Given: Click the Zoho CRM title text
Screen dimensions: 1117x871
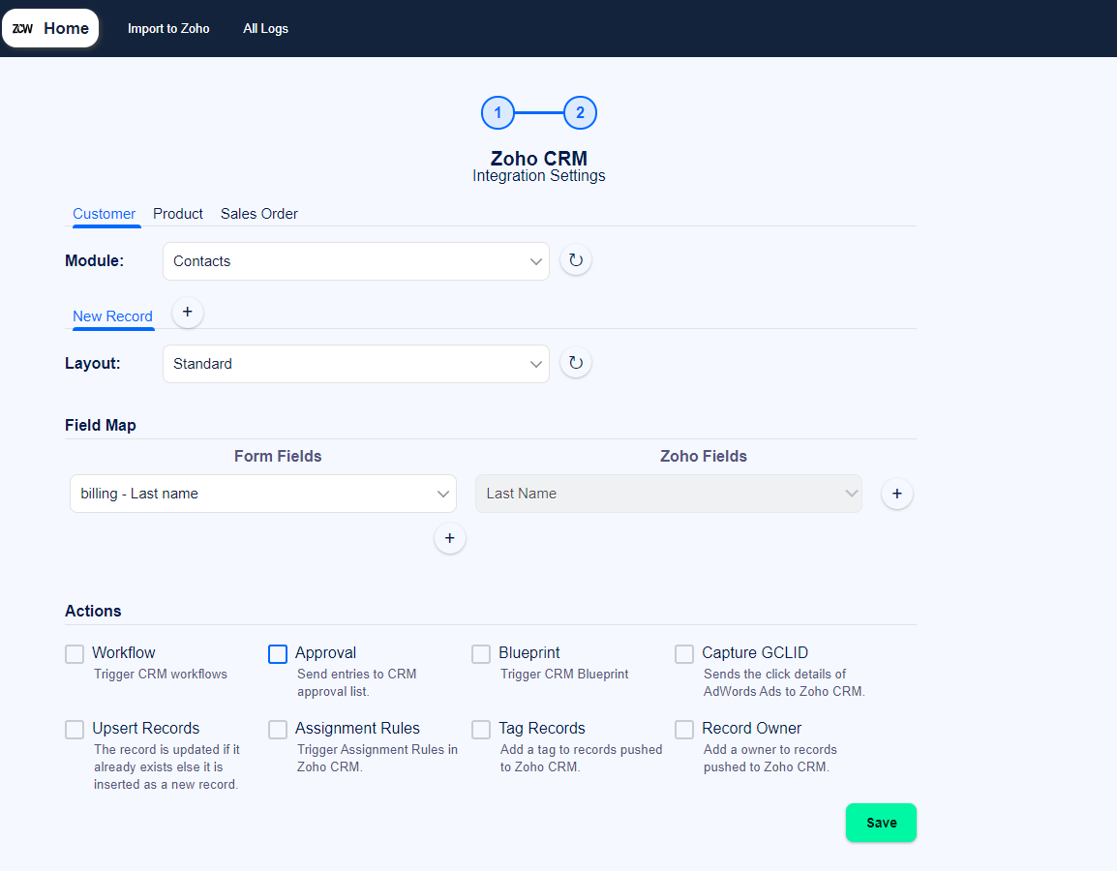Looking at the screenshot, I should pyautogui.click(x=539, y=158).
